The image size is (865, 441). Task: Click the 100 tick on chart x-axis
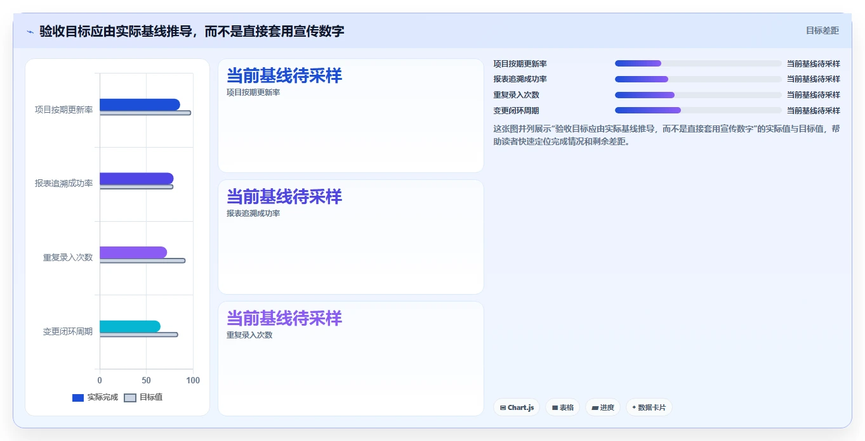pyautogui.click(x=193, y=381)
